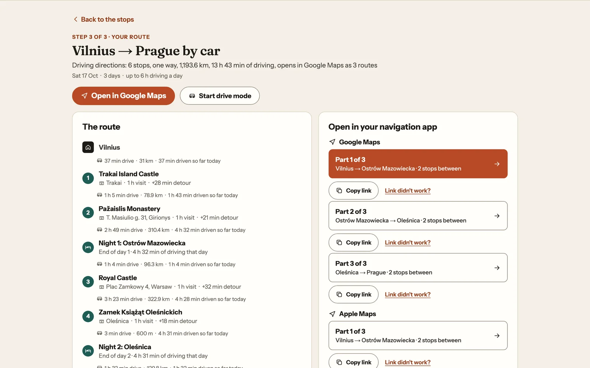The height and width of the screenshot is (368, 590).
Task: Click the bed icon for Night 1: Ostrów Mazowiecka
Action: click(x=88, y=247)
